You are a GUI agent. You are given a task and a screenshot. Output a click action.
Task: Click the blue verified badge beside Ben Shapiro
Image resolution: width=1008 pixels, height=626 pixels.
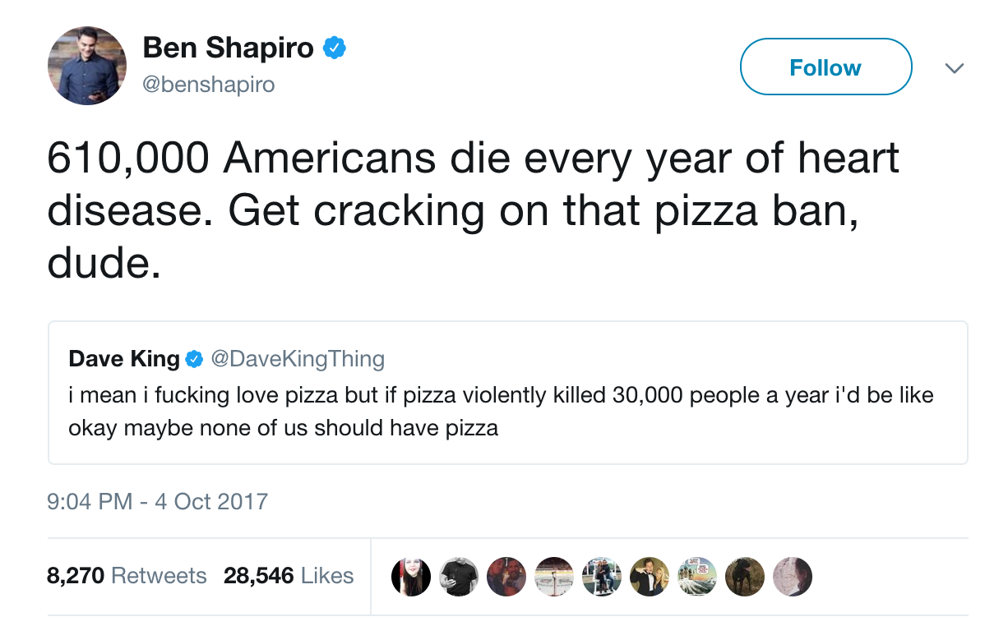coord(333,48)
